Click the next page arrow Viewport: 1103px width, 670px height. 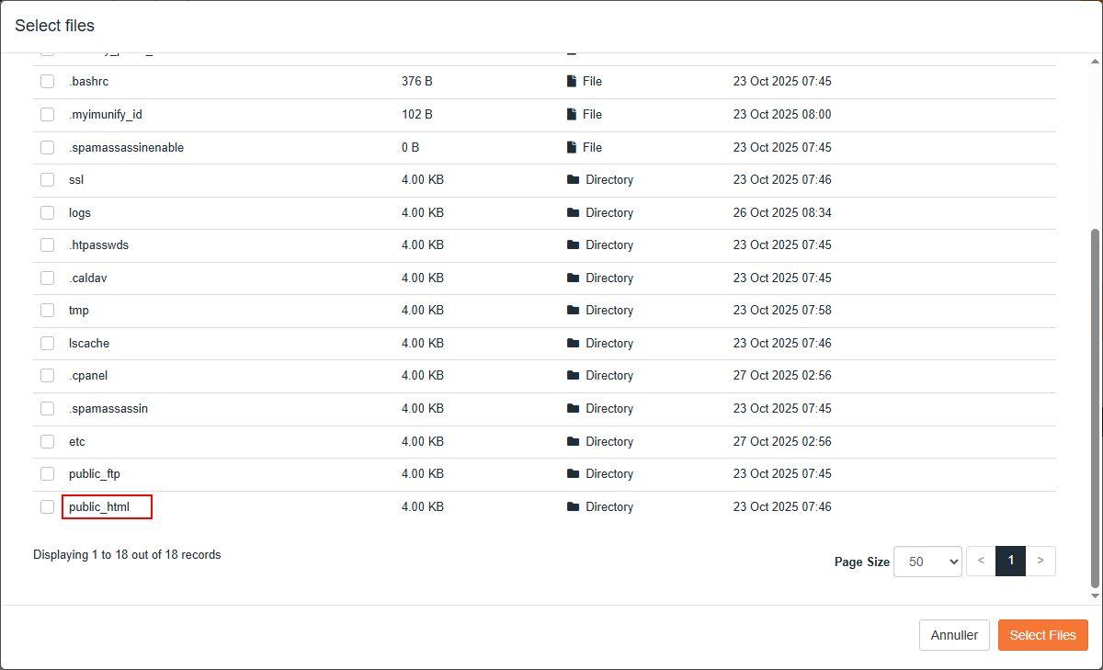1040,561
